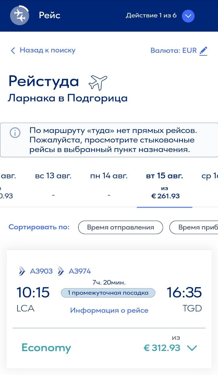This screenshot has height=375, width=218.
Task: Click the back arrow chevron icon
Action: 13,51
